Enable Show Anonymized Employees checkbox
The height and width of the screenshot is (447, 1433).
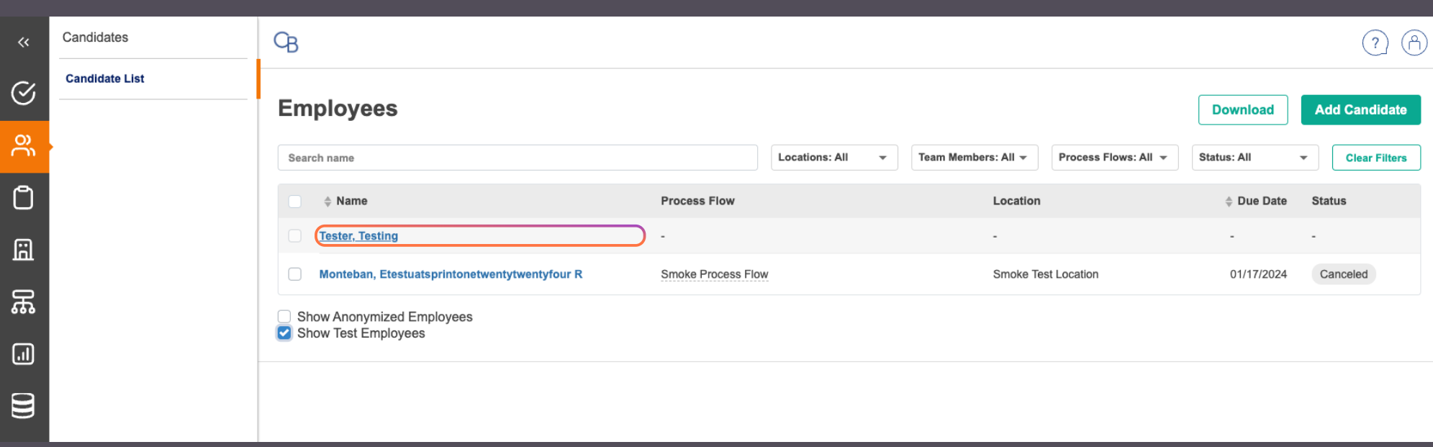point(284,317)
